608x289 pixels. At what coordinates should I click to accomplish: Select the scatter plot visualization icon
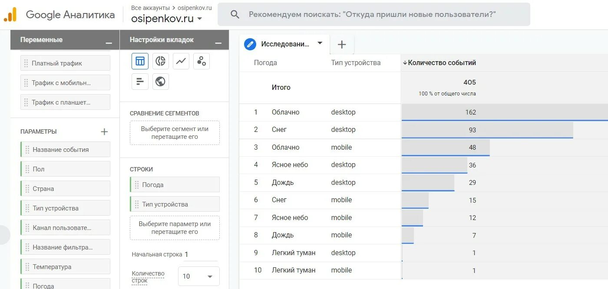click(x=202, y=61)
